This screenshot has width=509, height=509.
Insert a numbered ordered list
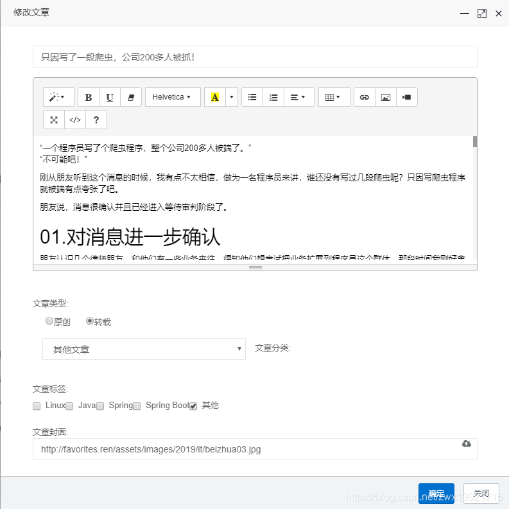(x=273, y=97)
